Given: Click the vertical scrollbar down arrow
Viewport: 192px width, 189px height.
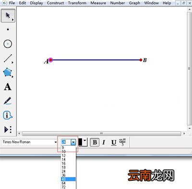Looking at the screenshot, I should click(x=189, y=128).
